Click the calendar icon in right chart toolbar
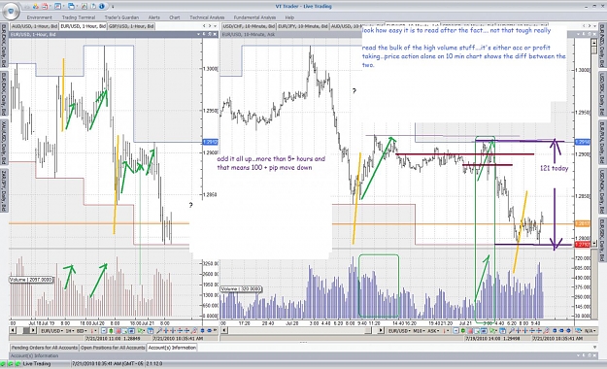607x369 pixels. pos(502,331)
